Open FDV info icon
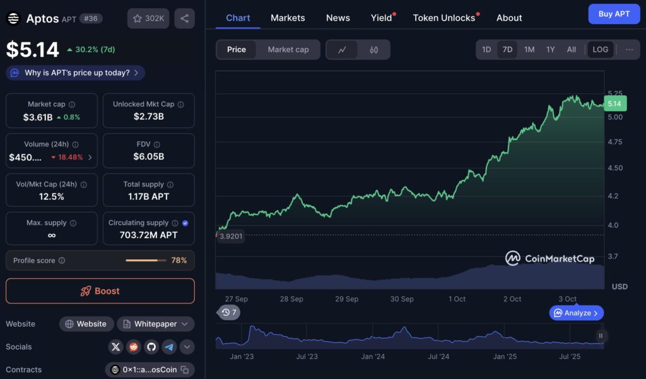Image resolution: width=646 pixels, height=379 pixels. click(157, 144)
